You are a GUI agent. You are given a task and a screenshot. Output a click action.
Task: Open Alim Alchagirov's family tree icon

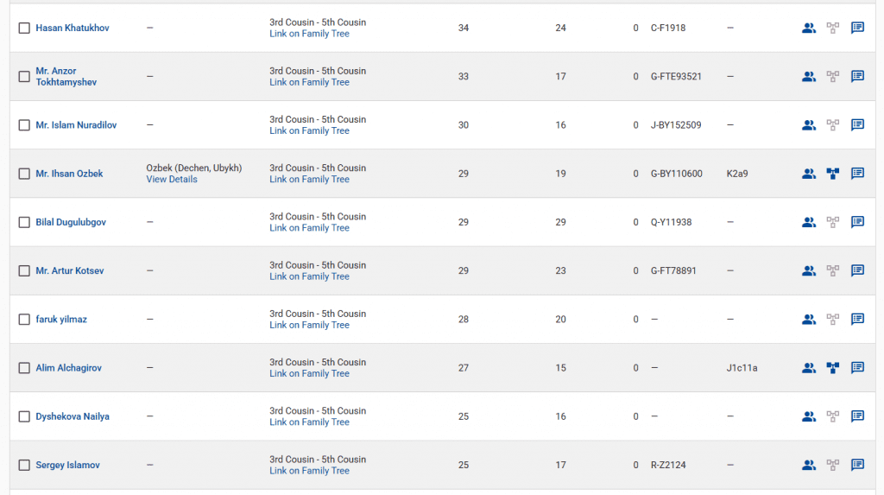coord(832,368)
